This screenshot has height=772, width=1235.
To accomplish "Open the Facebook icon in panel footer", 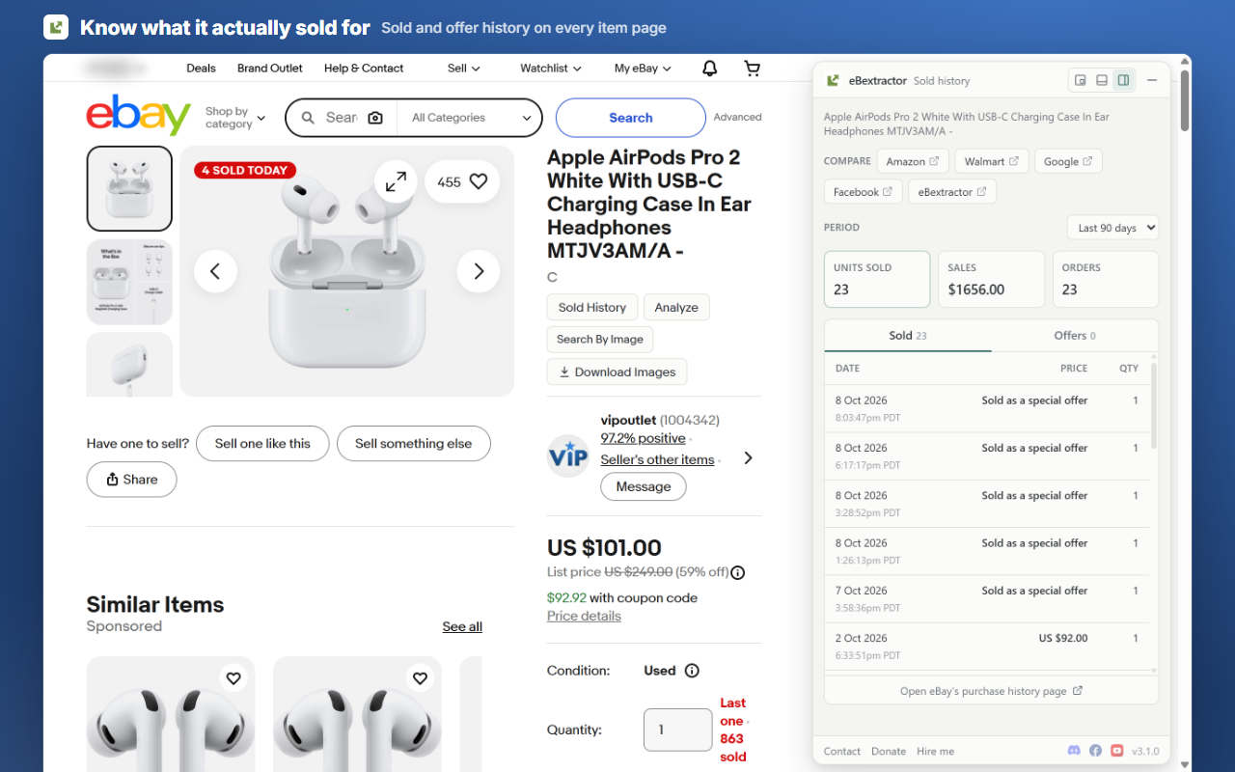I will click(1096, 751).
